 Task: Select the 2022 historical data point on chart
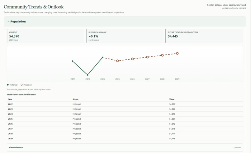(73, 61)
